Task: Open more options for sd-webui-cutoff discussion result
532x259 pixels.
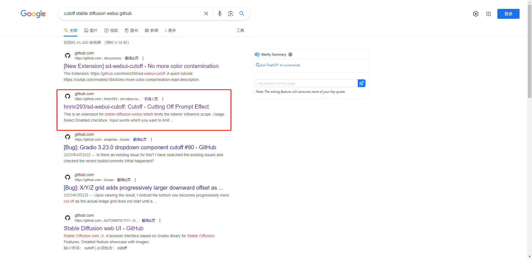Action: pyautogui.click(x=143, y=58)
